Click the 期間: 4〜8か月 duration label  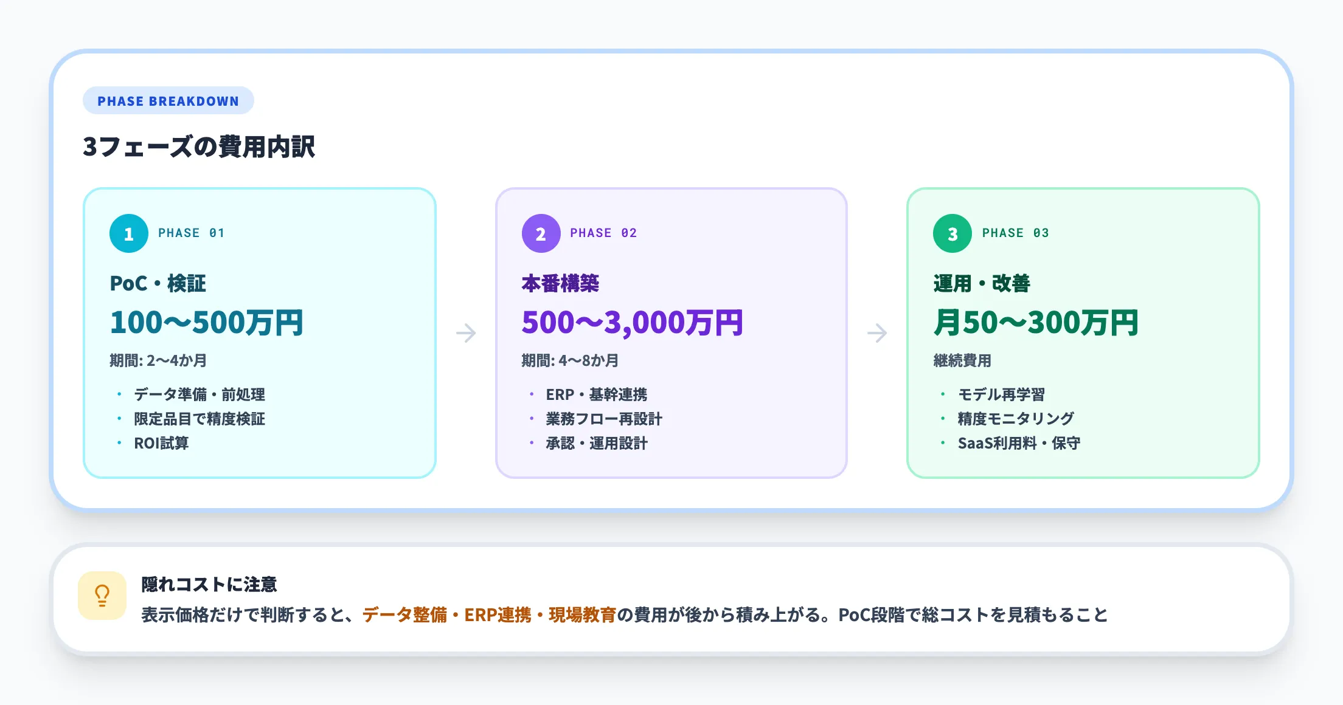(x=569, y=360)
